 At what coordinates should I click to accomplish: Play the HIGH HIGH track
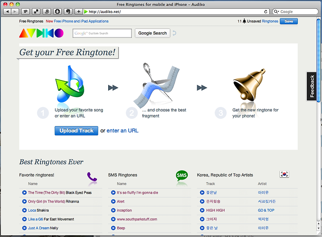pos(202,210)
